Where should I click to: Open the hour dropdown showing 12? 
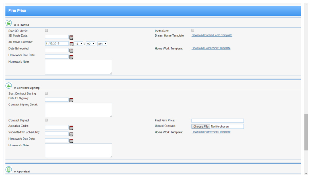point(79,44)
